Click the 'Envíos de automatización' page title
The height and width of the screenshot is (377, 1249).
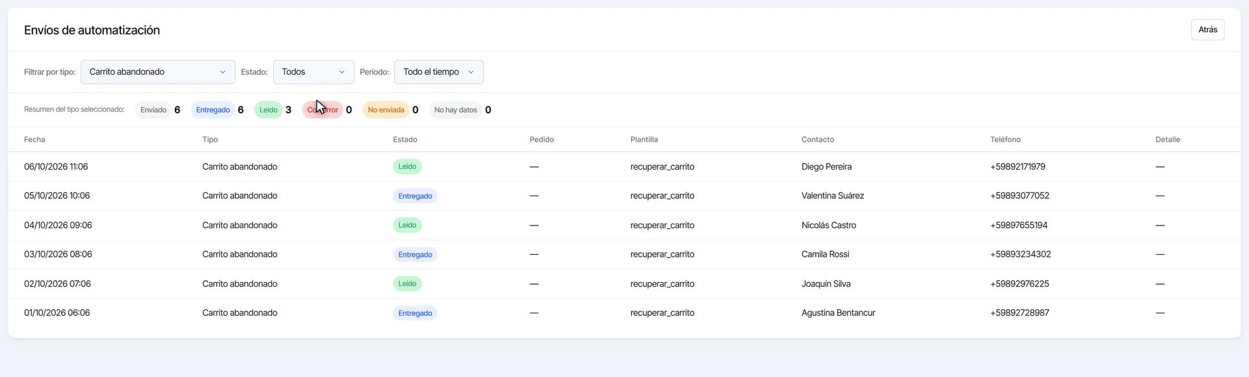pyautogui.click(x=92, y=30)
